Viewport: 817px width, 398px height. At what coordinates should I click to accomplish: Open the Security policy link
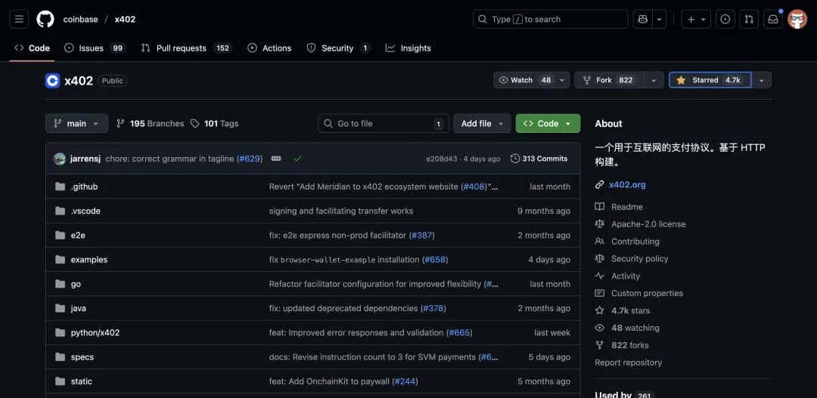639,258
